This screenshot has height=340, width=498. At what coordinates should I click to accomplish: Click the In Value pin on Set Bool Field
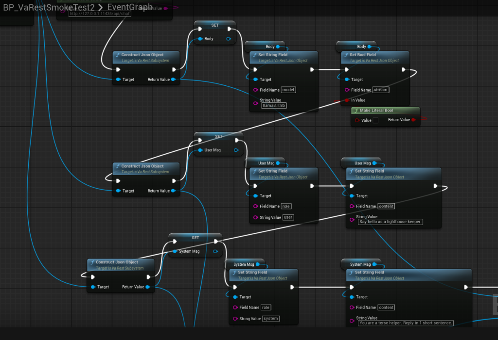[347, 100]
